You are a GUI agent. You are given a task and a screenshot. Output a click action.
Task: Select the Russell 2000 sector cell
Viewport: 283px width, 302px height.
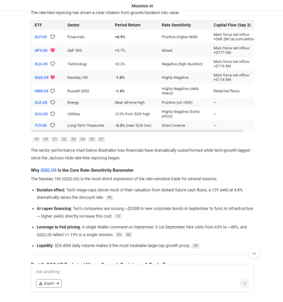point(78,91)
